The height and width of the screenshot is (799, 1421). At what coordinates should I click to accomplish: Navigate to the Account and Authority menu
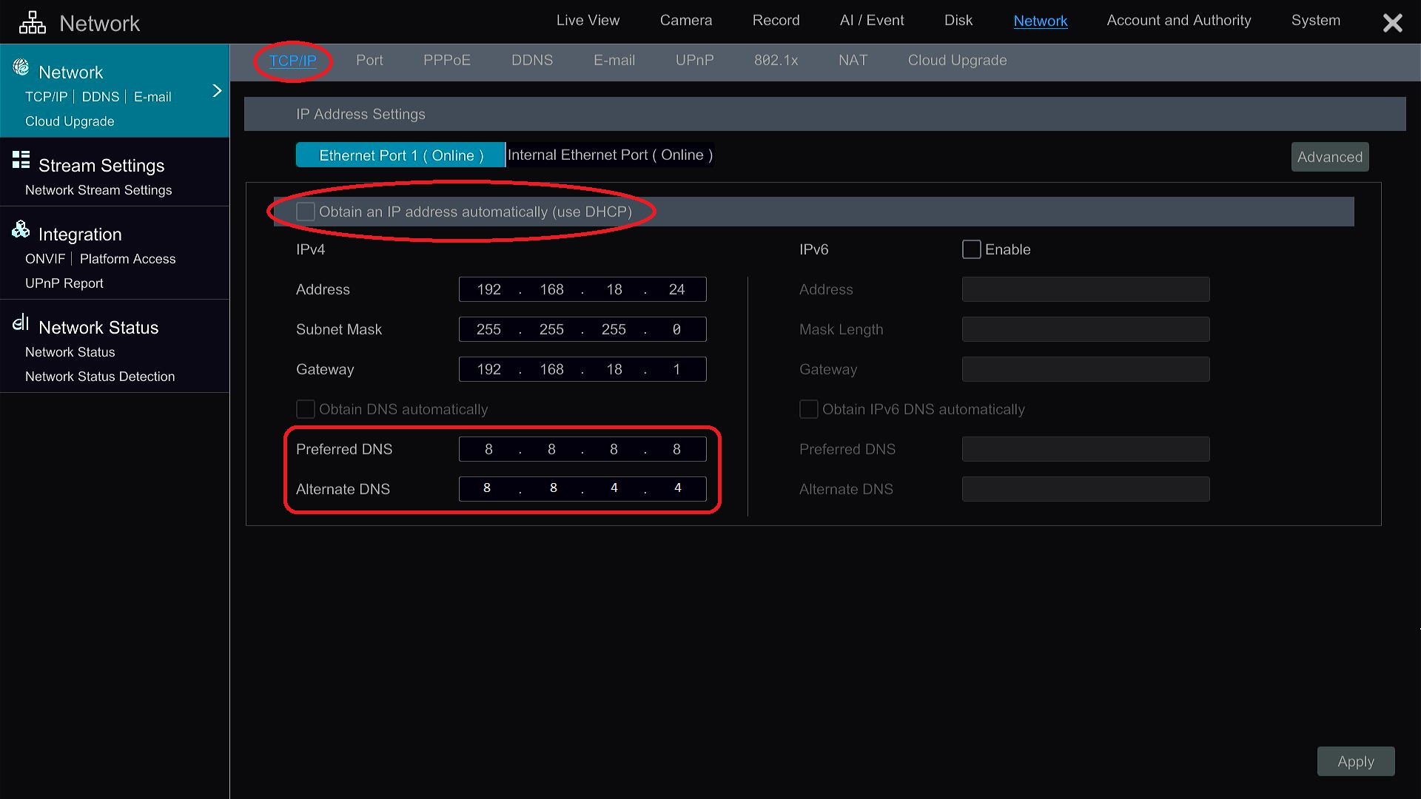pos(1178,20)
